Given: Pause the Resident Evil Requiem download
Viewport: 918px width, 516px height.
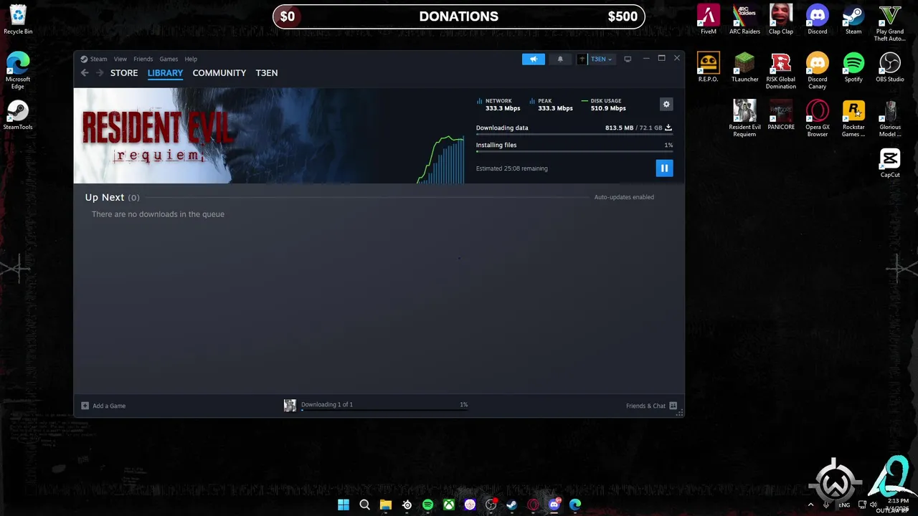Looking at the screenshot, I should click(664, 168).
